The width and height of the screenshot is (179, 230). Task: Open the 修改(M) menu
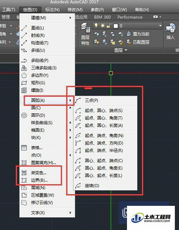pos(75,10)
